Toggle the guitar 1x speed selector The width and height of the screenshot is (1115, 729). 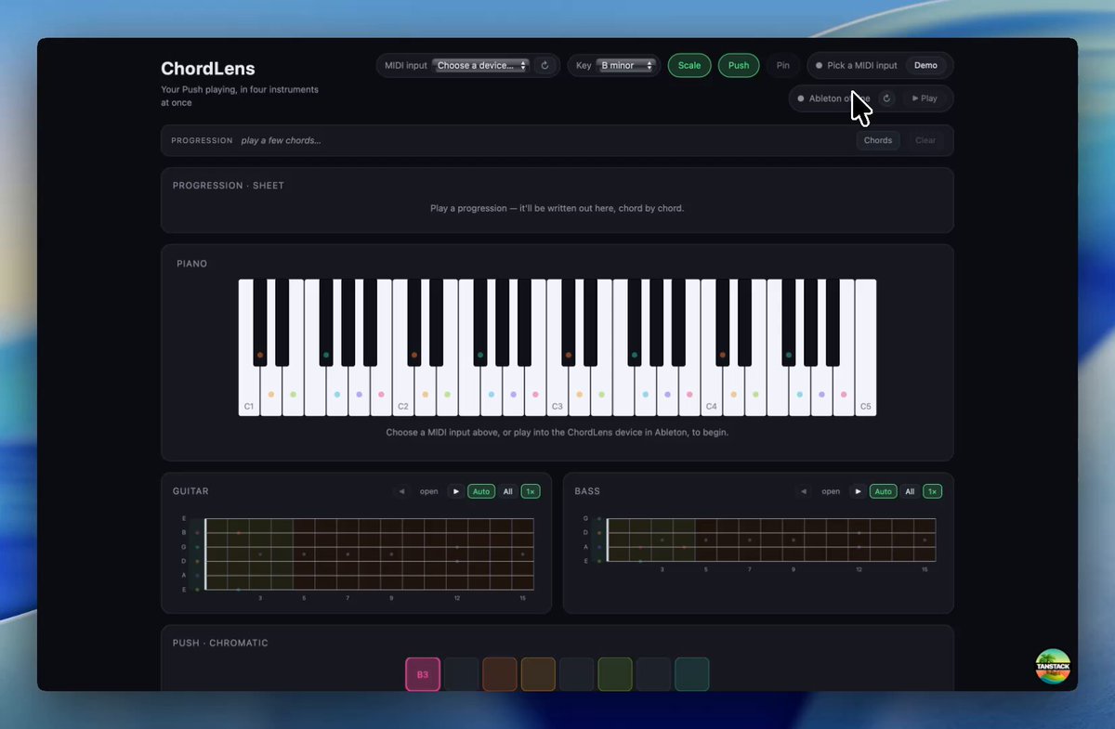(530, 491)
